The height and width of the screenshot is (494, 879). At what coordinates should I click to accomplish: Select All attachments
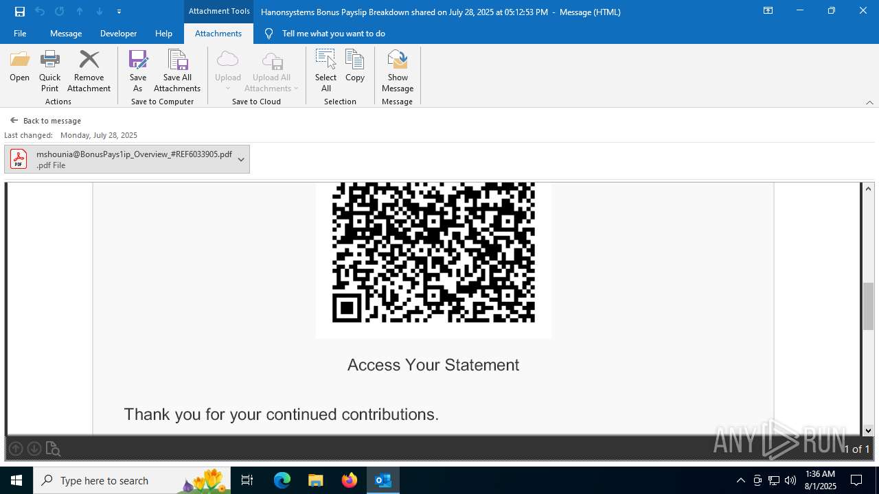pos(326,71)
